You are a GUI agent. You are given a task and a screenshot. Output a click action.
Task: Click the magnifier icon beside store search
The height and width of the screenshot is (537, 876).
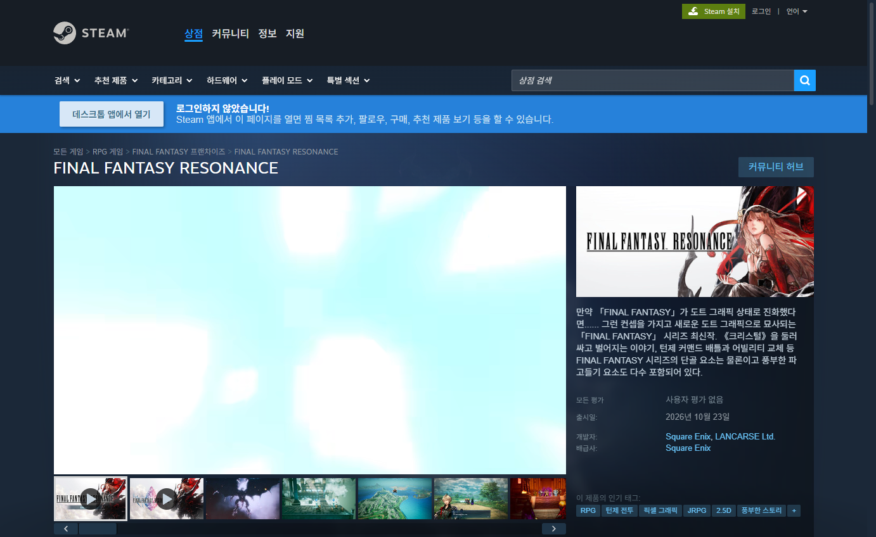(x=805, y=80)
